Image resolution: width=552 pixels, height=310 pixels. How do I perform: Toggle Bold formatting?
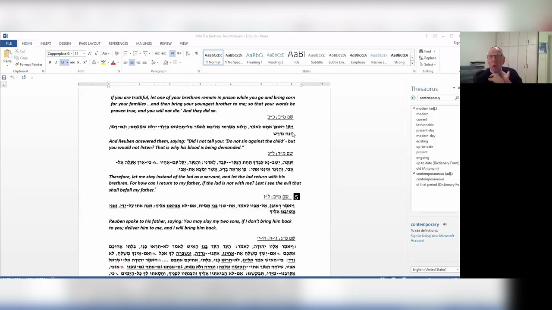50,62
